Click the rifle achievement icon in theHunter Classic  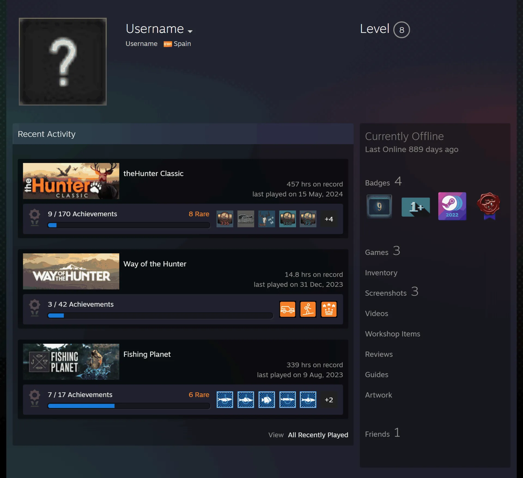[x=246, y=219]
